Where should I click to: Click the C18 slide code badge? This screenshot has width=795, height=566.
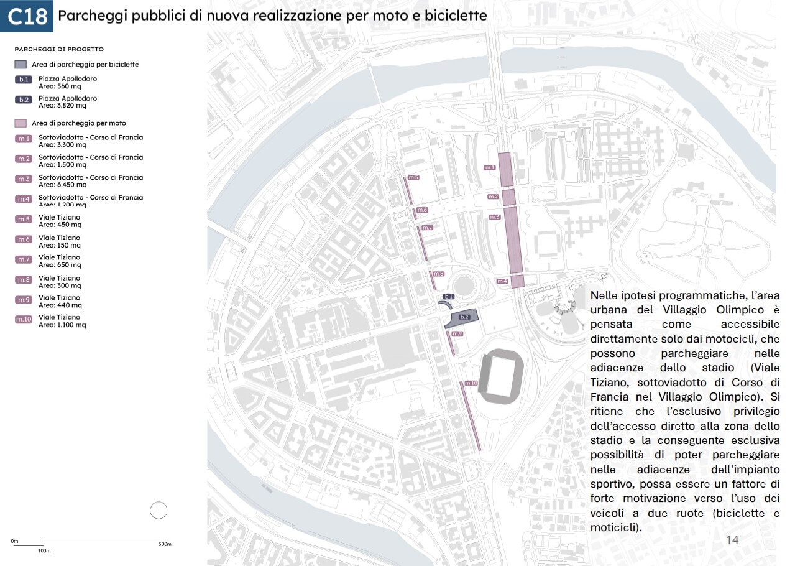pyautogui.click(x=27, y=16)
